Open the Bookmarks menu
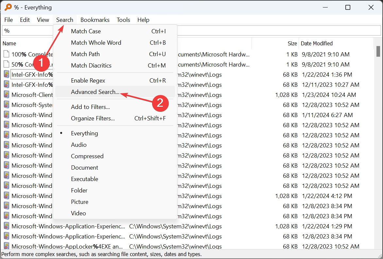 (95, 20)
